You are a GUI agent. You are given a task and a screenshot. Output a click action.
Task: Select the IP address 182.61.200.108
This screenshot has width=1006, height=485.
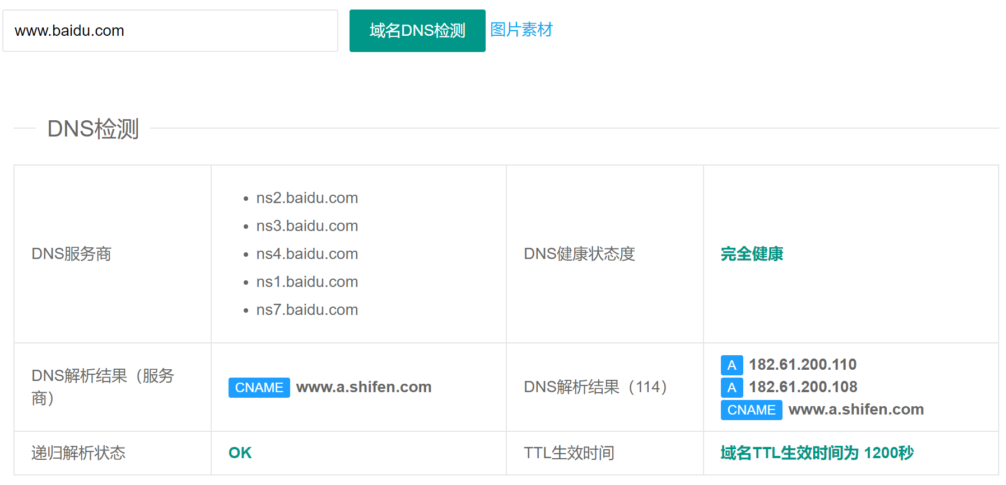(x=803, y=387)
